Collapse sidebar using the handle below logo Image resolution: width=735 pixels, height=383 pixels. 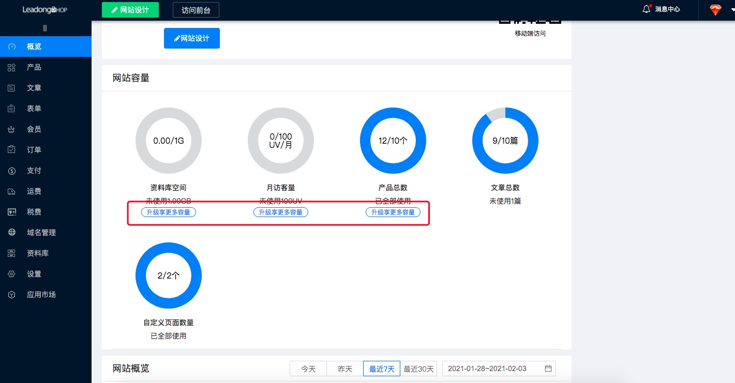click(45, 28)
